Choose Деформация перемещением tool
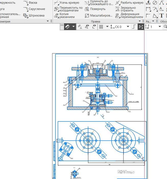This screenshot has width=167, height=179. pos(129,16)
